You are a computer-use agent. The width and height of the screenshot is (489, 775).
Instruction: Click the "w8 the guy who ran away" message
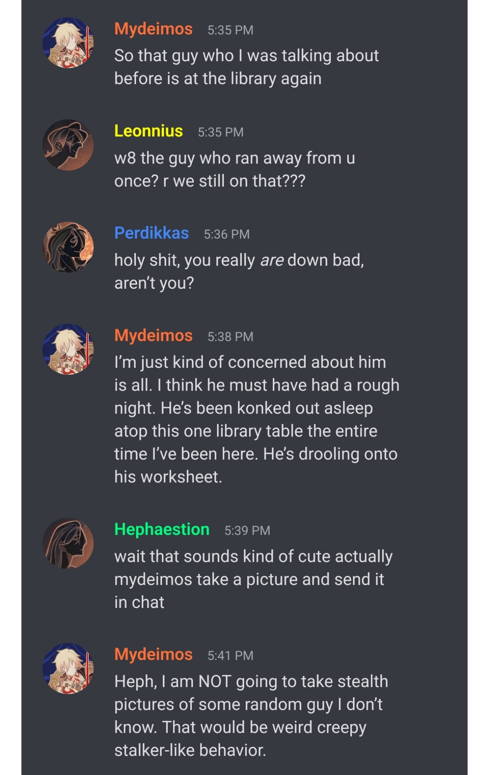point(234,169)
